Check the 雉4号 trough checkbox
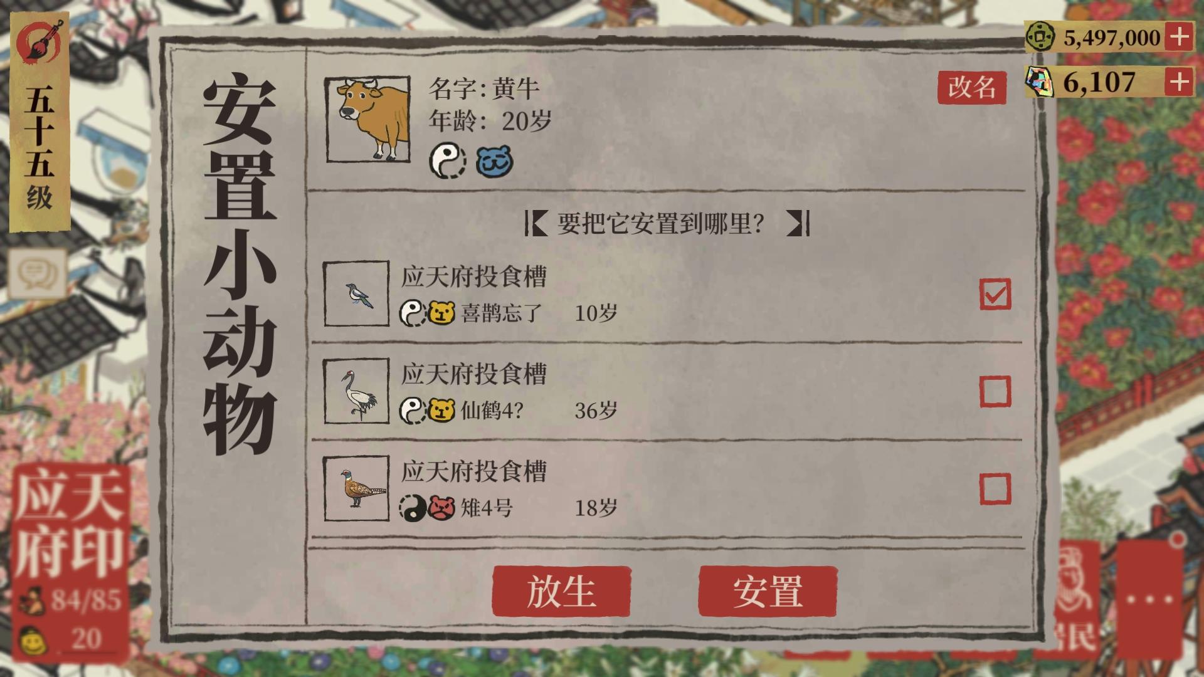This screenshot has height=677, width=1204. (x=995, y=489)
